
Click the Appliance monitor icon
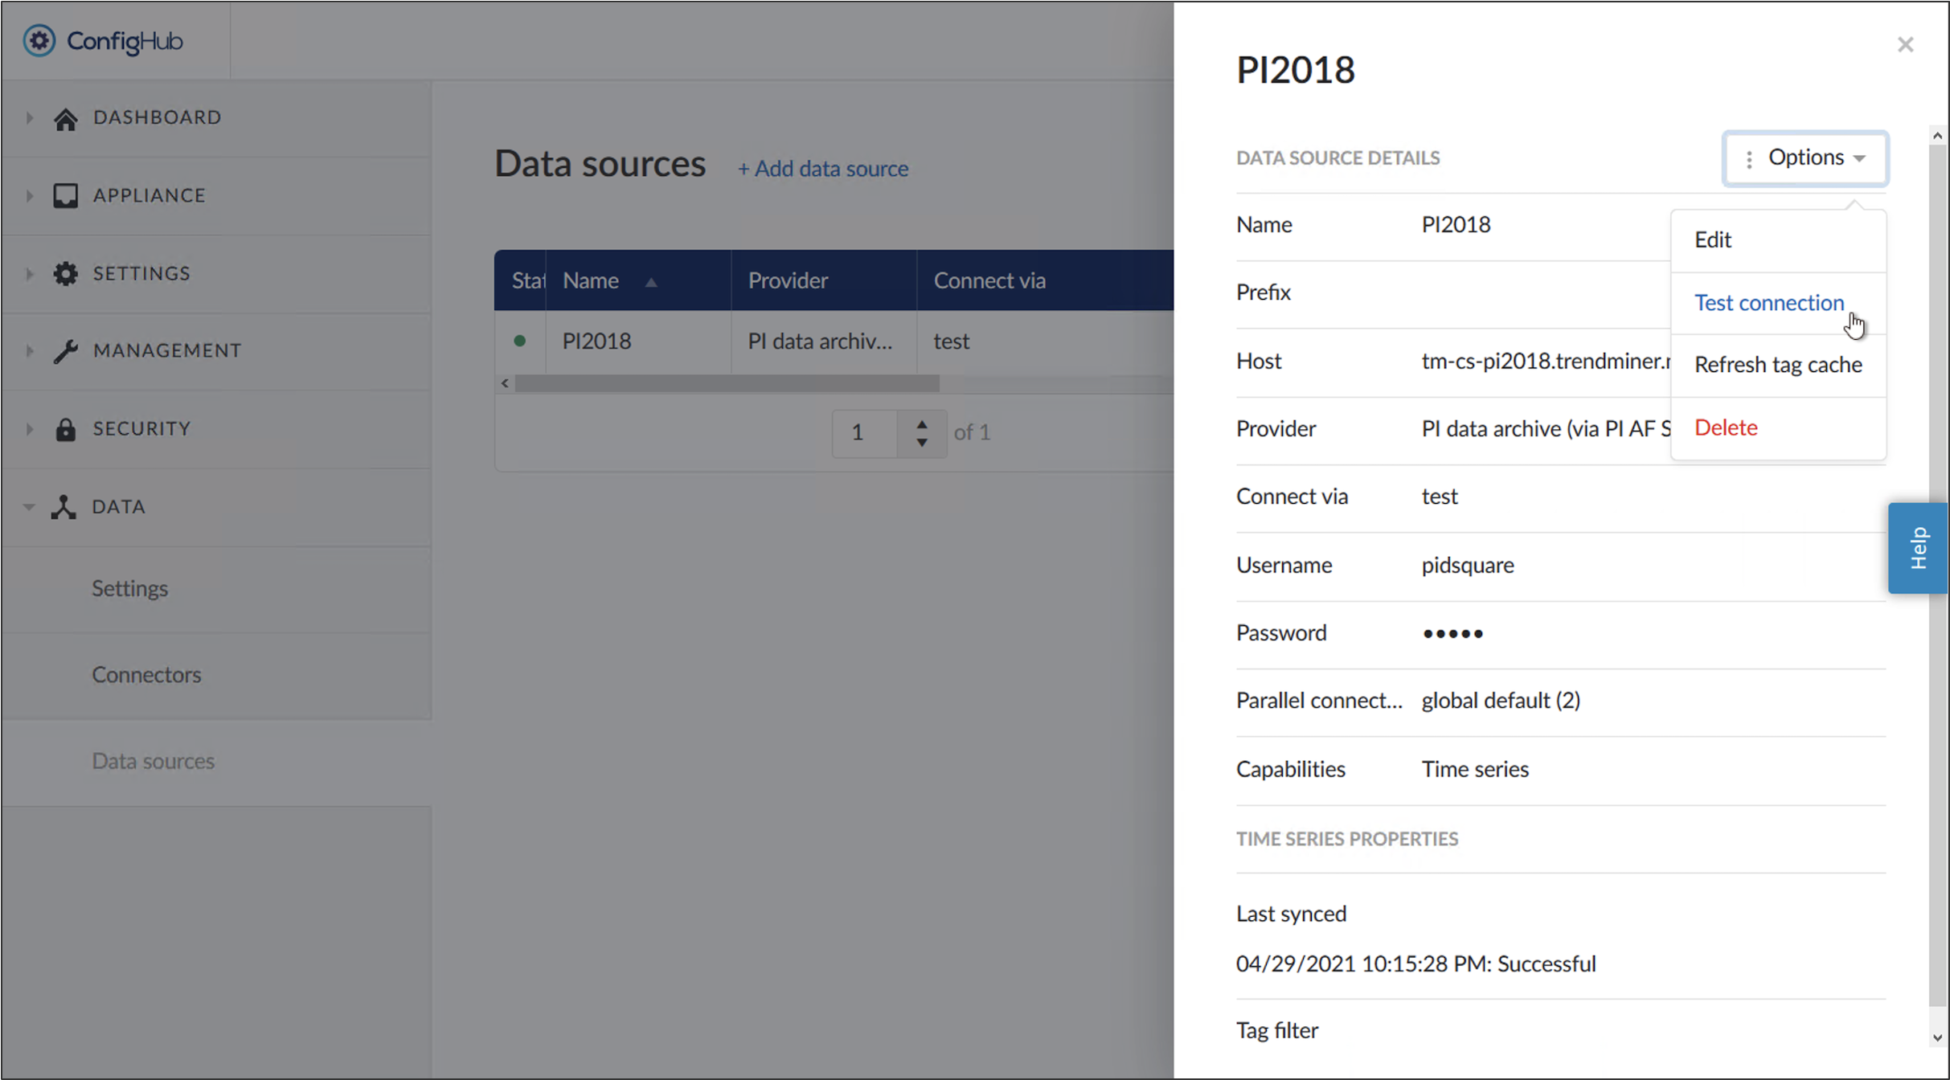click(66, 194)
